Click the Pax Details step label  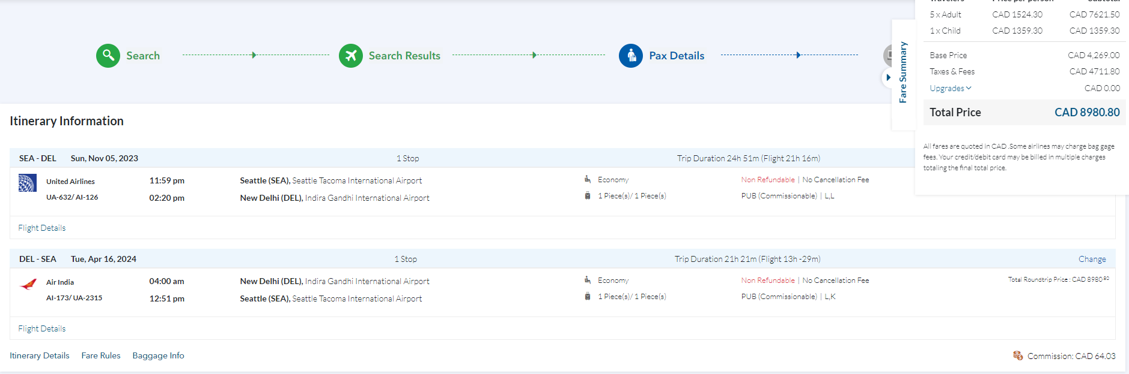pos(677,56)
